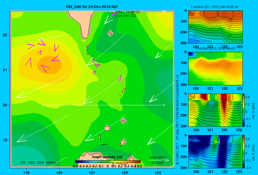Viewport: 258px width, 175px height.
Task: Click the "t section (8.1..29°C) lat=19.95 at" heading
Action: point(214,7)
